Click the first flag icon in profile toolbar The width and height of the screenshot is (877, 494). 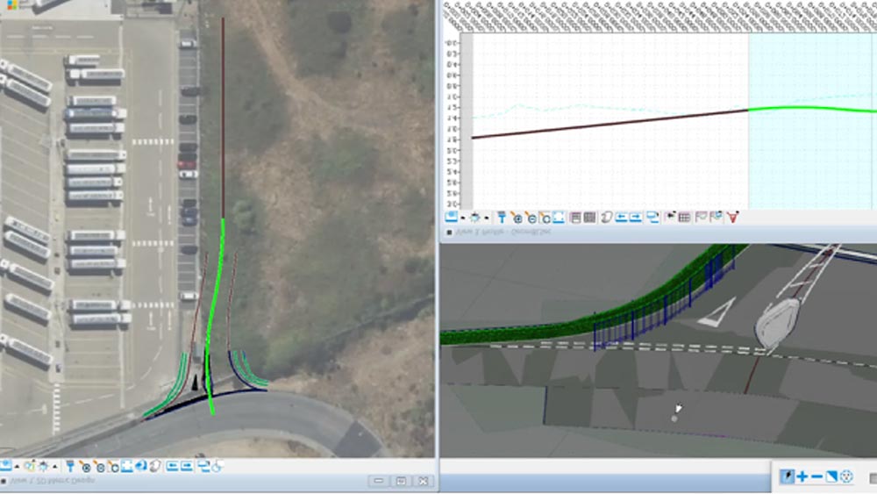point(702,218)
